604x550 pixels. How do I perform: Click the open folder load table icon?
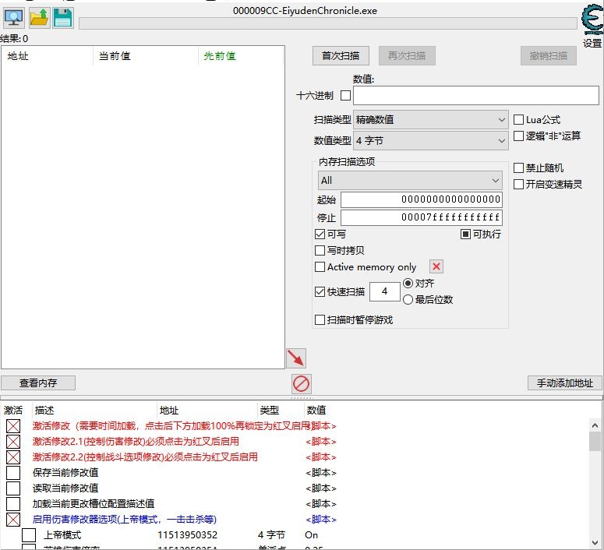point(39,18)
